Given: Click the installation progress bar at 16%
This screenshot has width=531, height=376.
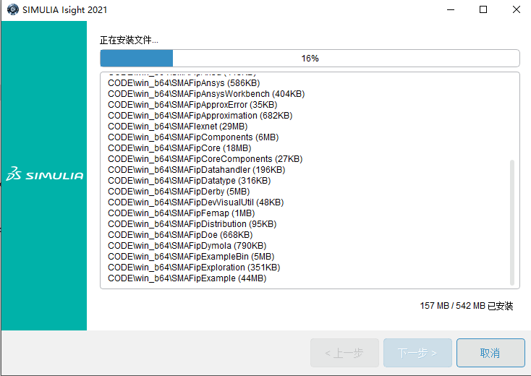Looking at the screenshot, I should 310,59.
